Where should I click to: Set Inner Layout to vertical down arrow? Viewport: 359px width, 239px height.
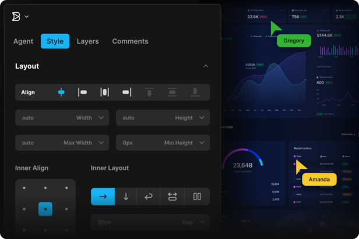pyautogui.click(x=126, y=197)
